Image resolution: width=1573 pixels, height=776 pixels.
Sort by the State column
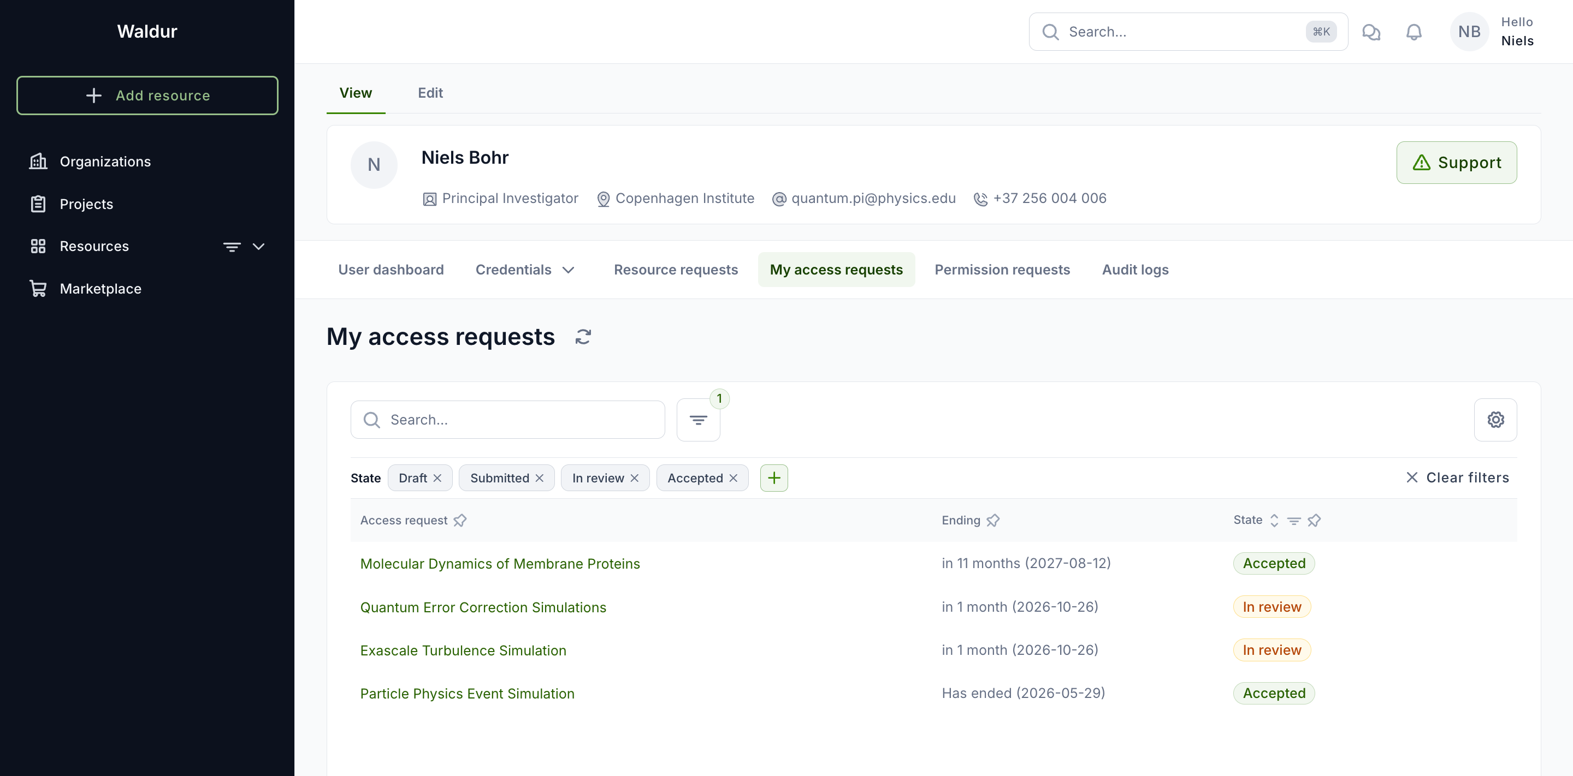click(1274, 521)
